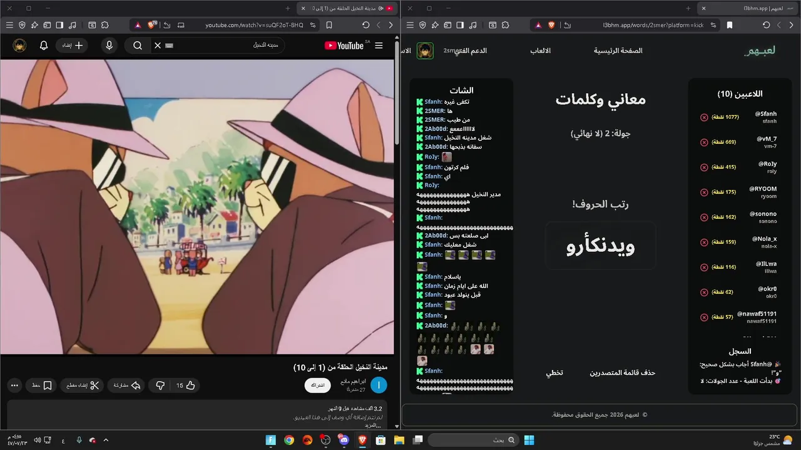Image resolution: width=801 pixels, height=450 pixels.
Task: Open Brave main menu in l3bhm window
Action: 410,25
